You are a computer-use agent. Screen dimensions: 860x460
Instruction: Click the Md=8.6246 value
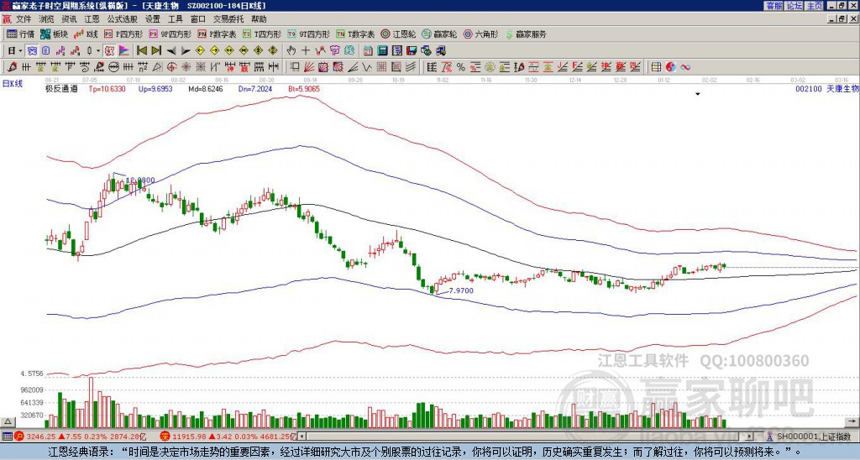tap(206, 89)
